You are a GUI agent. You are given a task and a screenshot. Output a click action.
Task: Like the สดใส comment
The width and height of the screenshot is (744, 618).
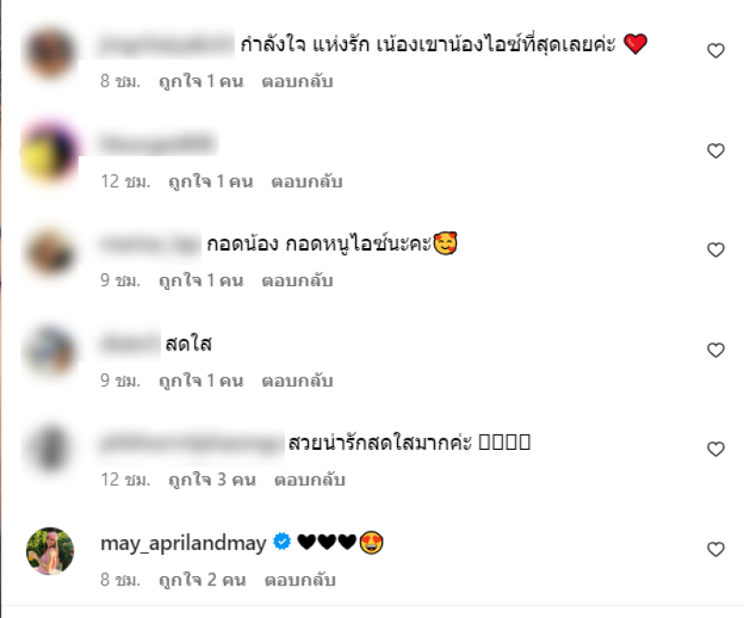[x=715, y=349]
